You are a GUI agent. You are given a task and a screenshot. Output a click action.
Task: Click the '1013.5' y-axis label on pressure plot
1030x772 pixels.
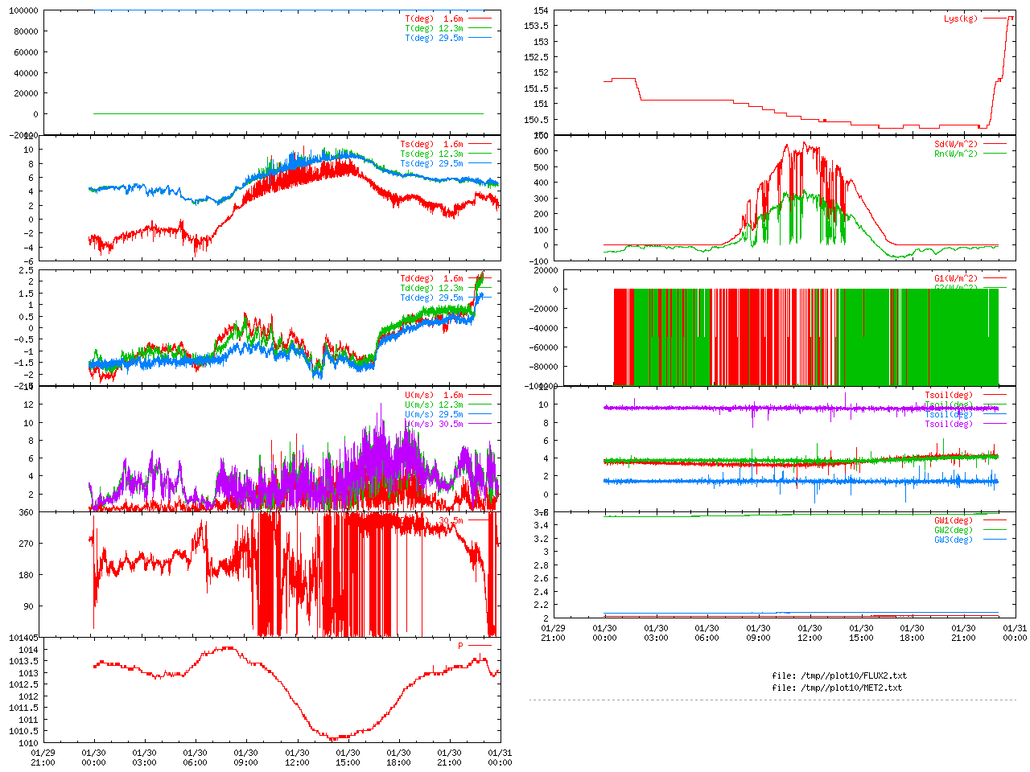[x=24, y=662]
